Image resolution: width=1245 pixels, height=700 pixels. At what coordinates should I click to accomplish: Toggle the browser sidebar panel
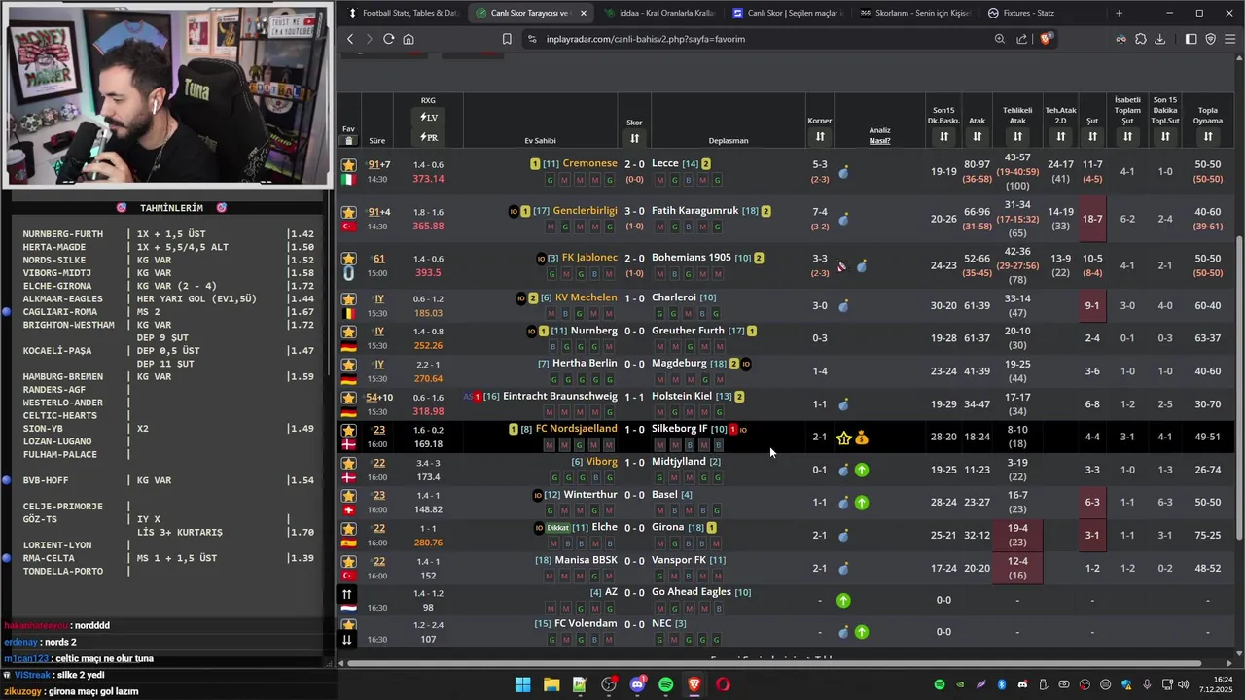click(x=1192, y=39)
